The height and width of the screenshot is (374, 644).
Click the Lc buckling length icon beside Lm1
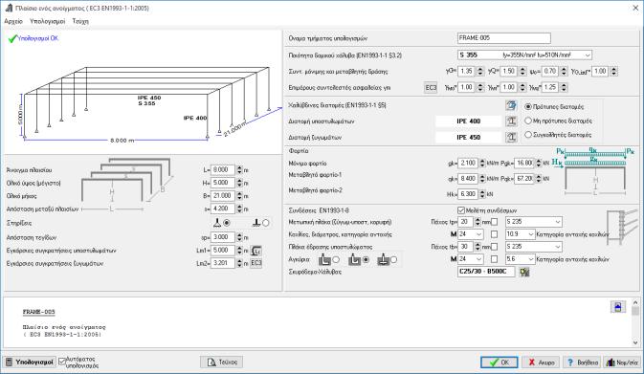click(x=255, y=251)
